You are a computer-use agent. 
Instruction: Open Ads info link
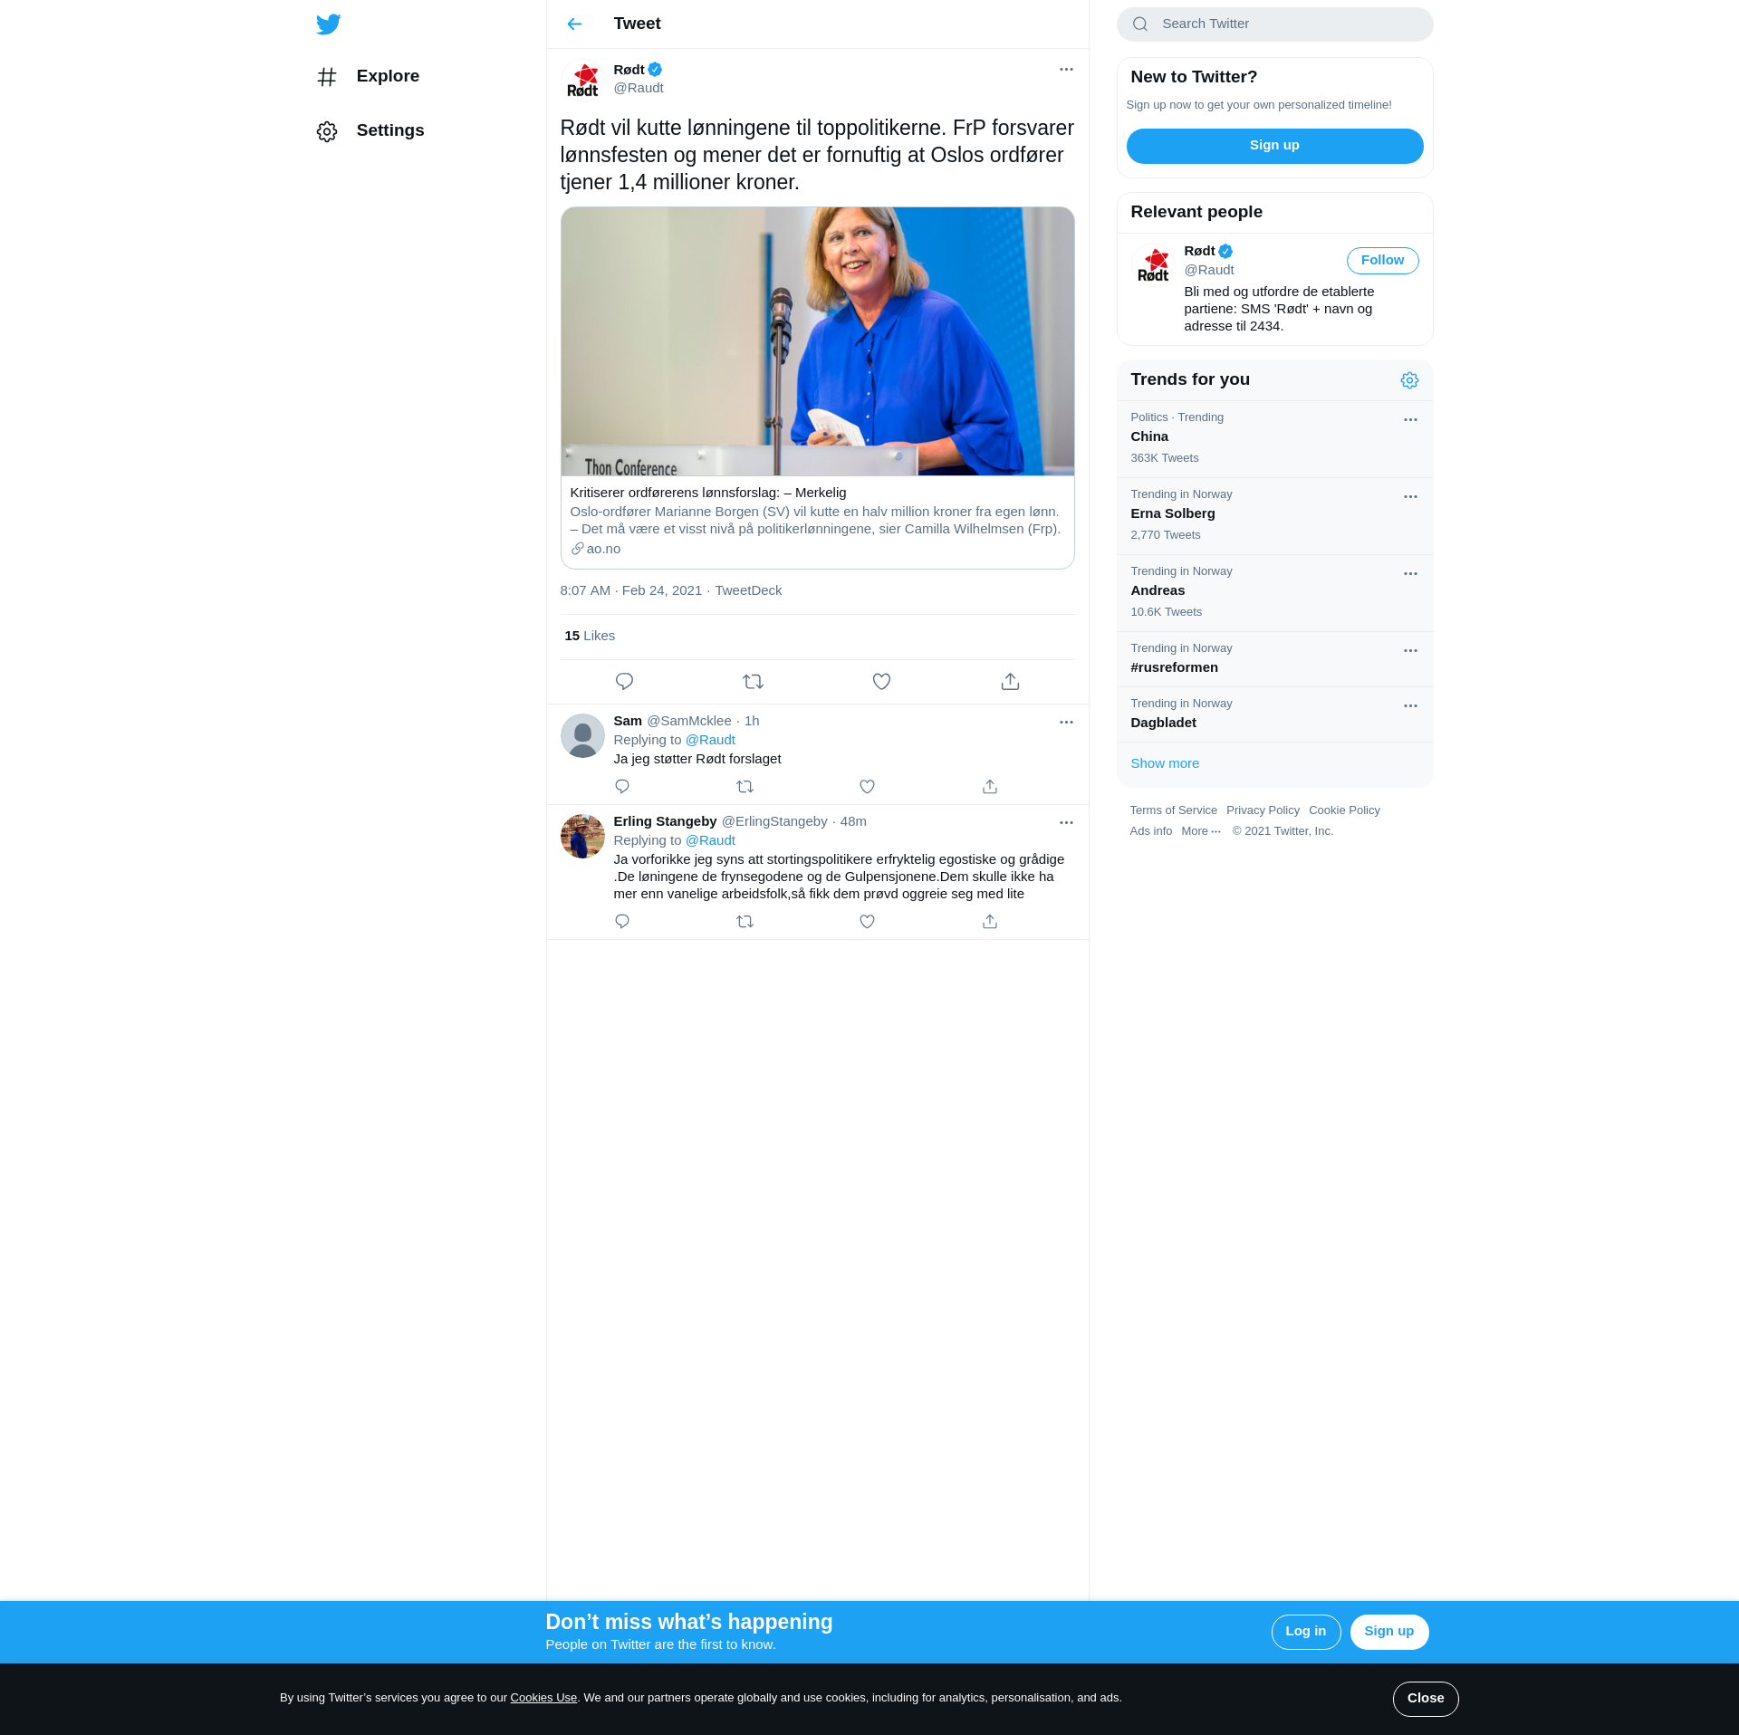coord(1150,831)
